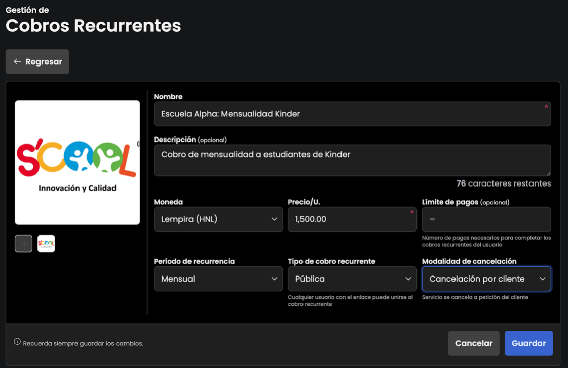
Task: Click the '76 caracteres restantes' text
Action: (x=504, y=183)
